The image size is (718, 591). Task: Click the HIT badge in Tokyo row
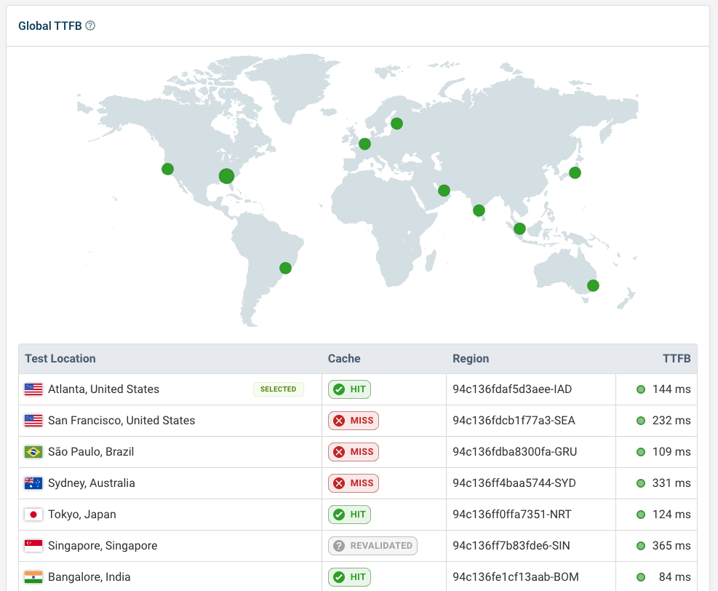pos(349,515)
